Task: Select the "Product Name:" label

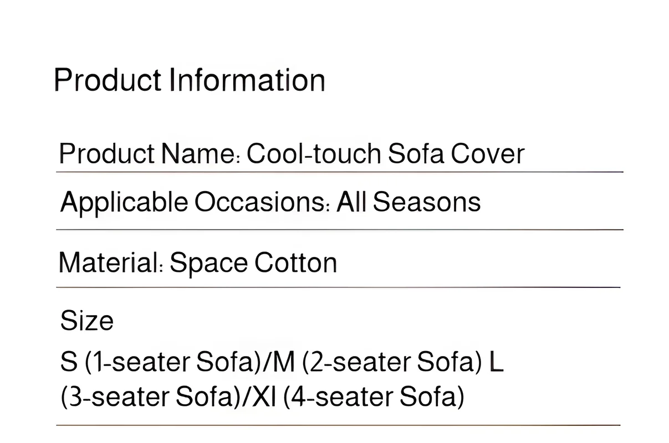Action: (150, 153)
